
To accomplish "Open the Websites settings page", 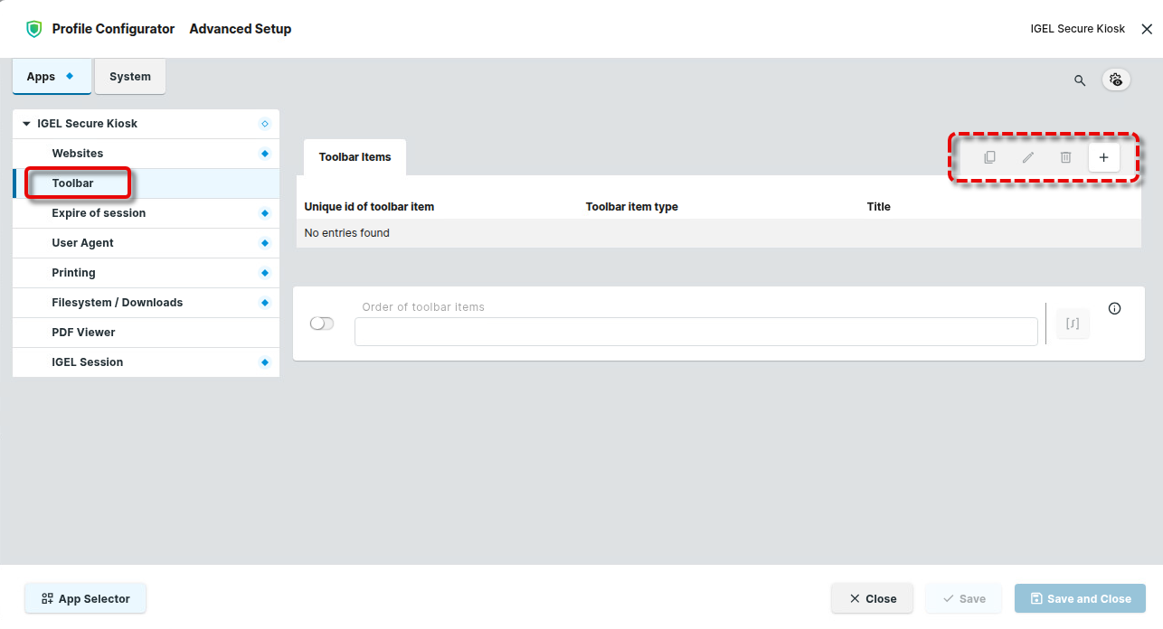I will tap(78, 154).
